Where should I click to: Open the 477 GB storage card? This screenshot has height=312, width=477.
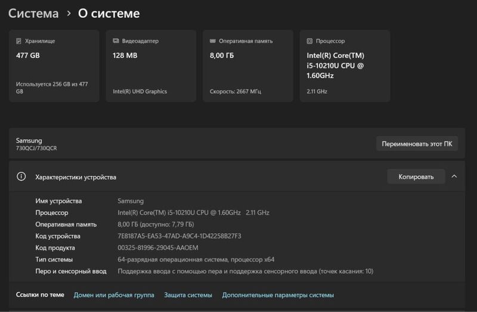point(54,66)
